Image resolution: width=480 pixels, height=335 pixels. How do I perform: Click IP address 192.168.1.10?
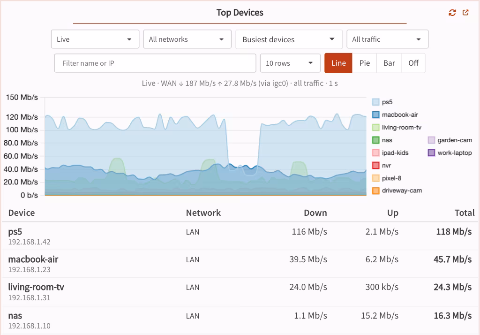tap(29, 326)
